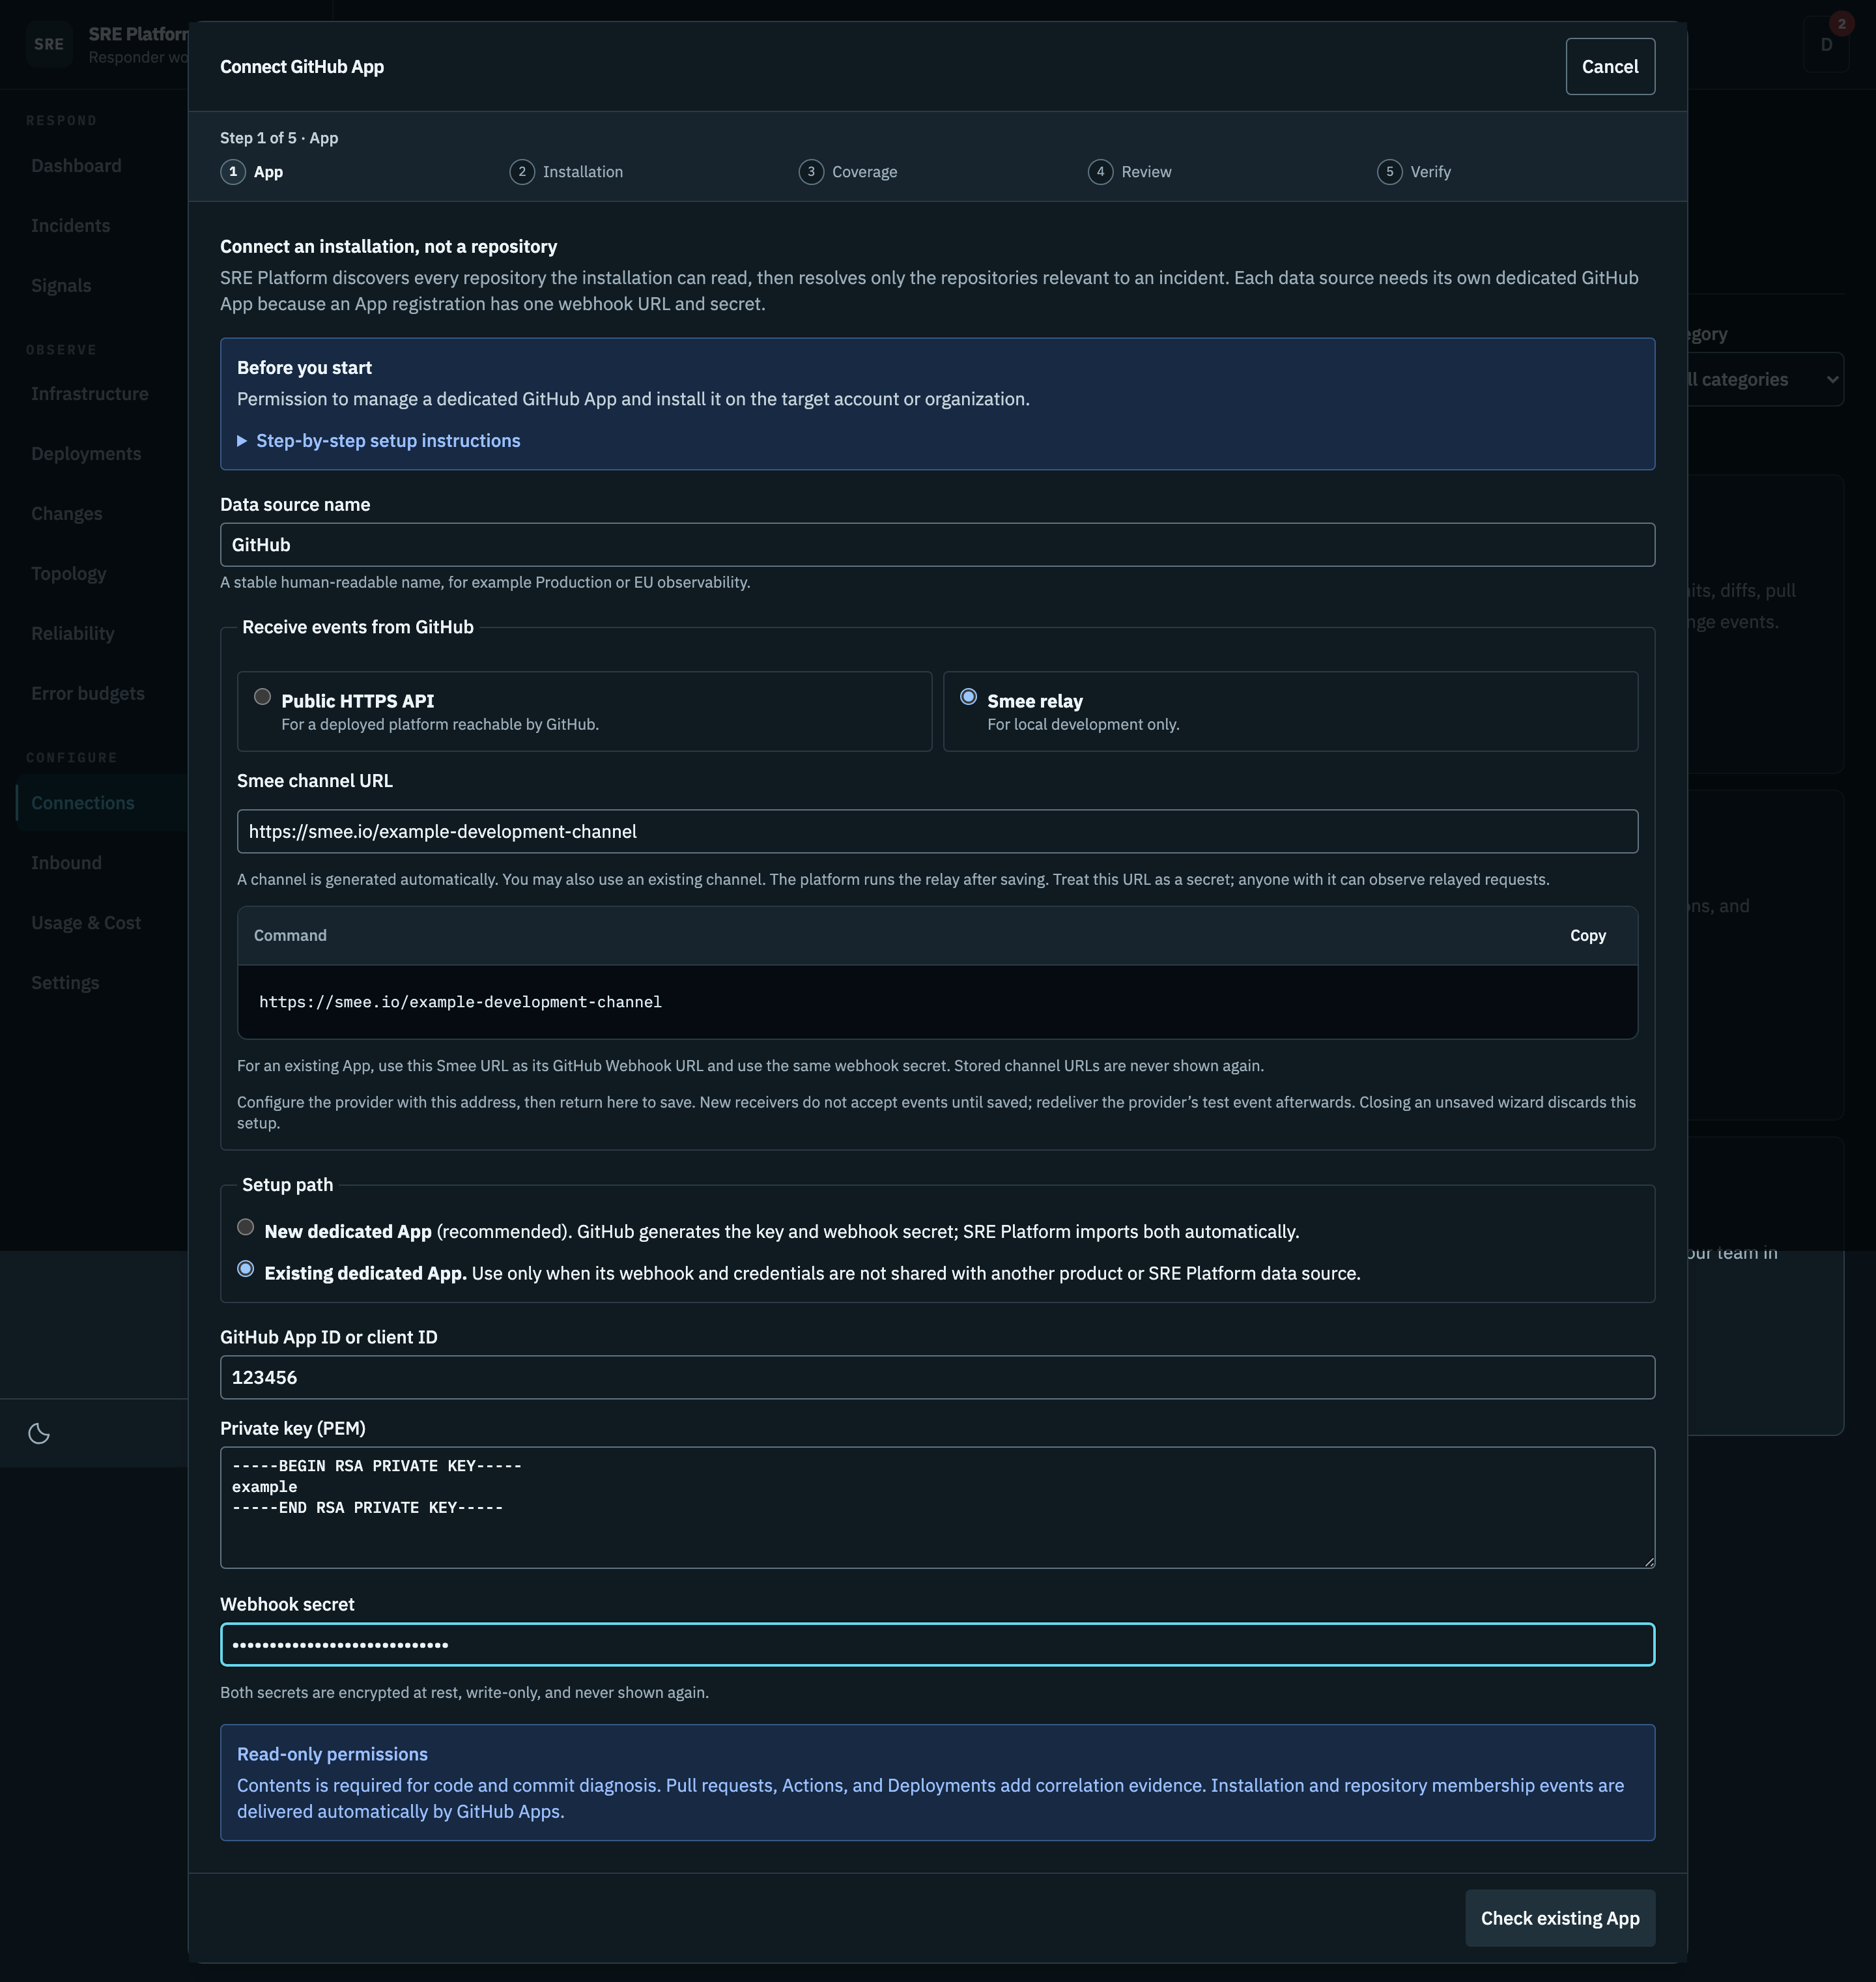This screenshot has height=1982, width=1876.
Task: Click step 2 Installation circle
Action: click(x=522, y=172)
